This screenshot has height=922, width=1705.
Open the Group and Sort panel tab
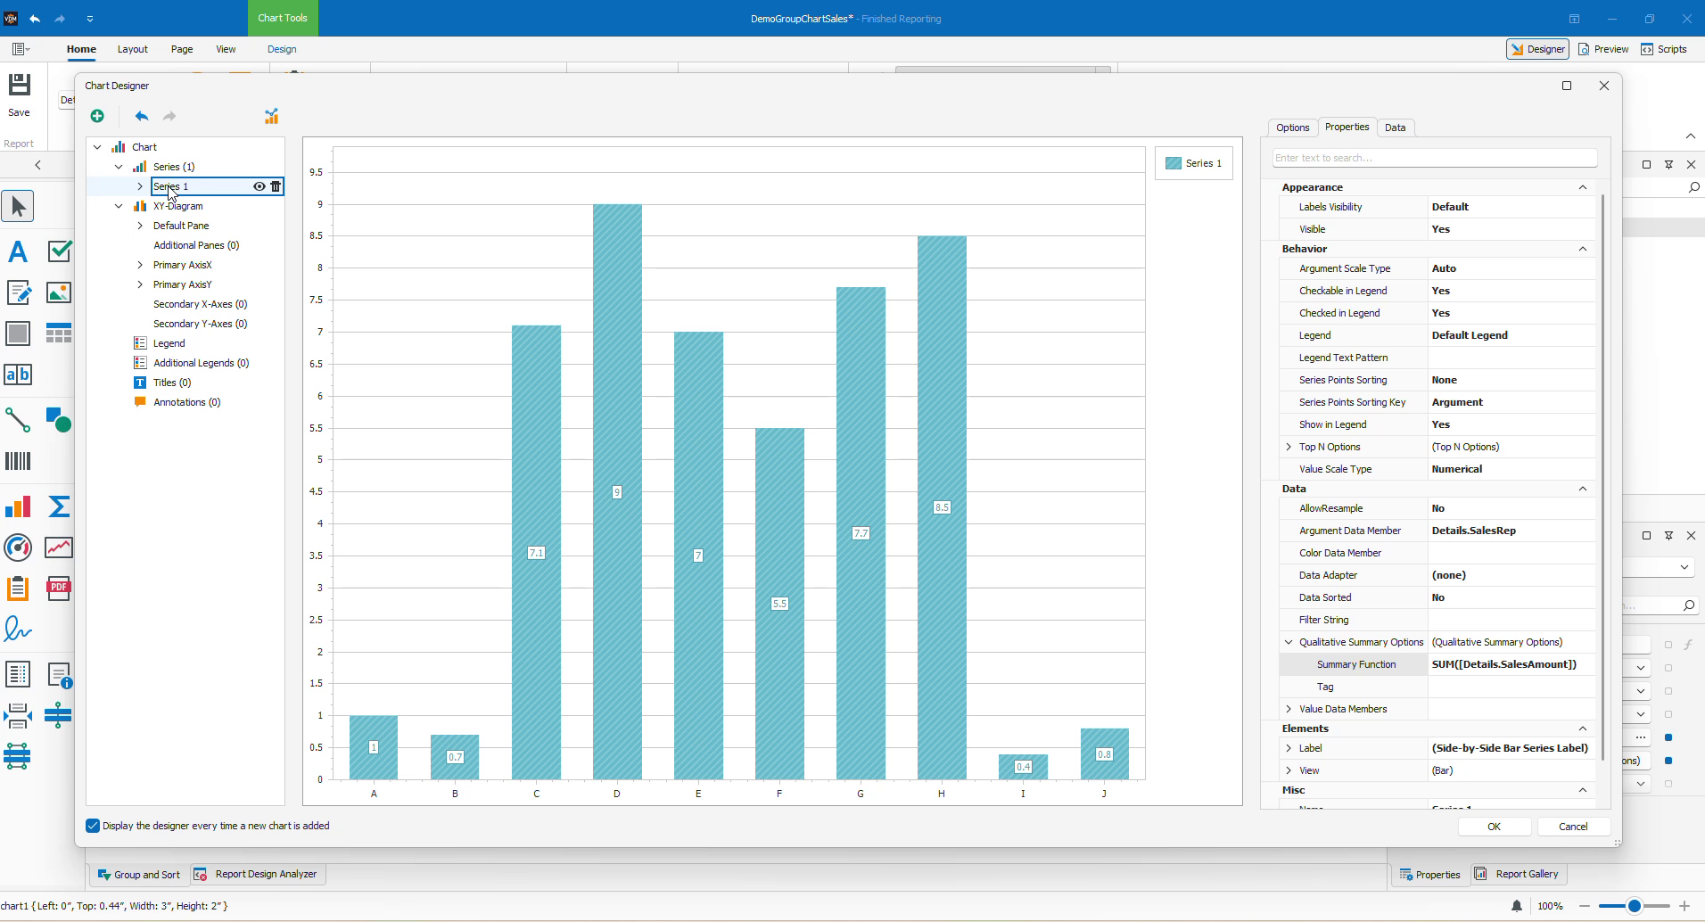[x=139, y=875]
